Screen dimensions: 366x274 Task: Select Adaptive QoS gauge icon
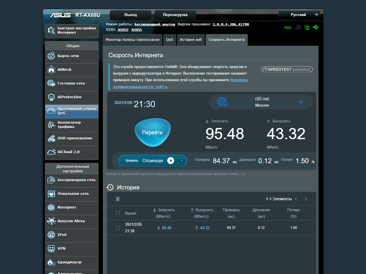coord(51,111)
